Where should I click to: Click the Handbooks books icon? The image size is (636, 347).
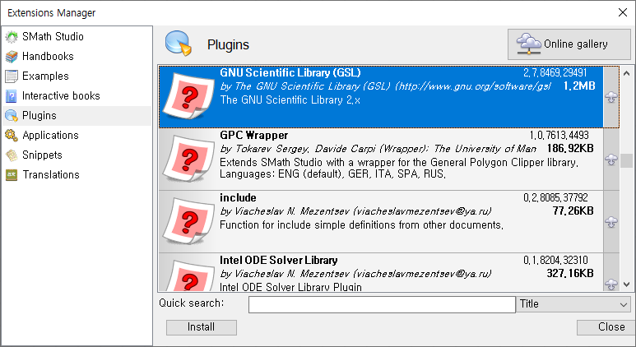(x=12, y=57)
